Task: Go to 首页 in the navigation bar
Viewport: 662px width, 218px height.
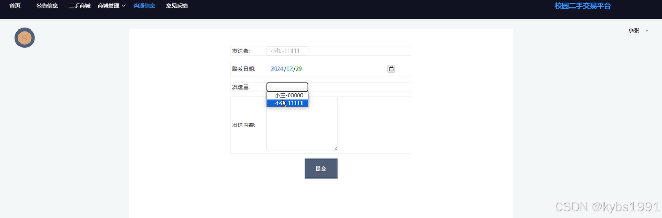Action: tap(15, 6)
